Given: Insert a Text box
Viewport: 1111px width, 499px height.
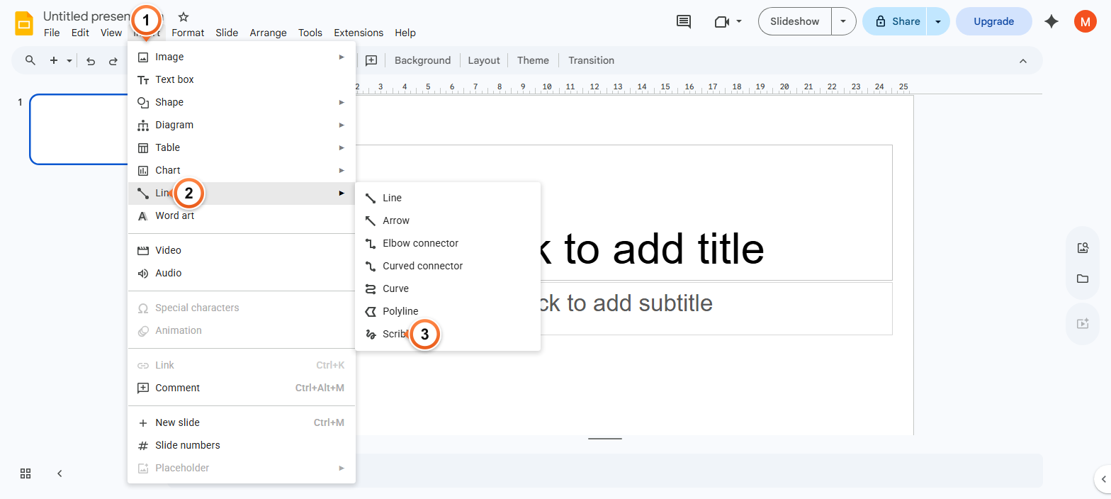Looking at the screenshot, I should tap(242, 79).
